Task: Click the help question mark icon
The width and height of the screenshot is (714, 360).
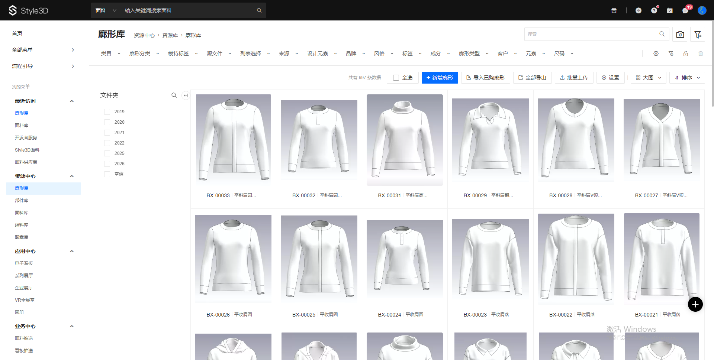Action: (654, 10)
